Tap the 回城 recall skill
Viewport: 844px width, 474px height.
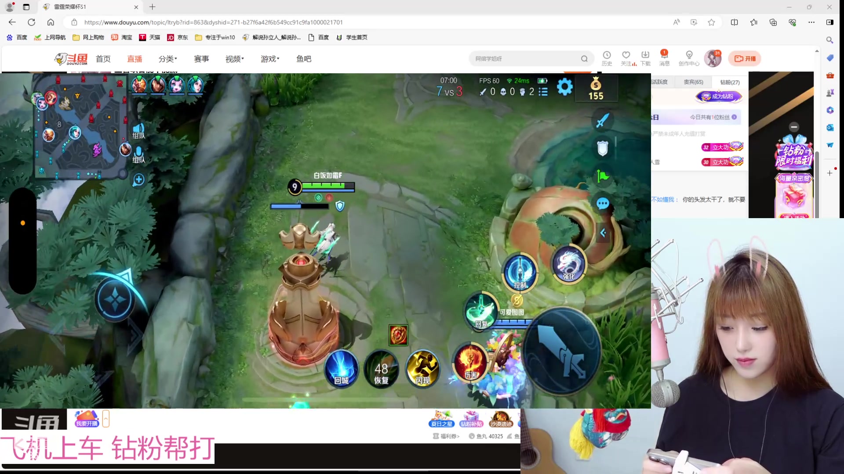pyautogui.click(x=342, y=369)
